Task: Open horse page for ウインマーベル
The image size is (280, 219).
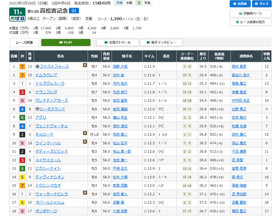Action: 48,143
